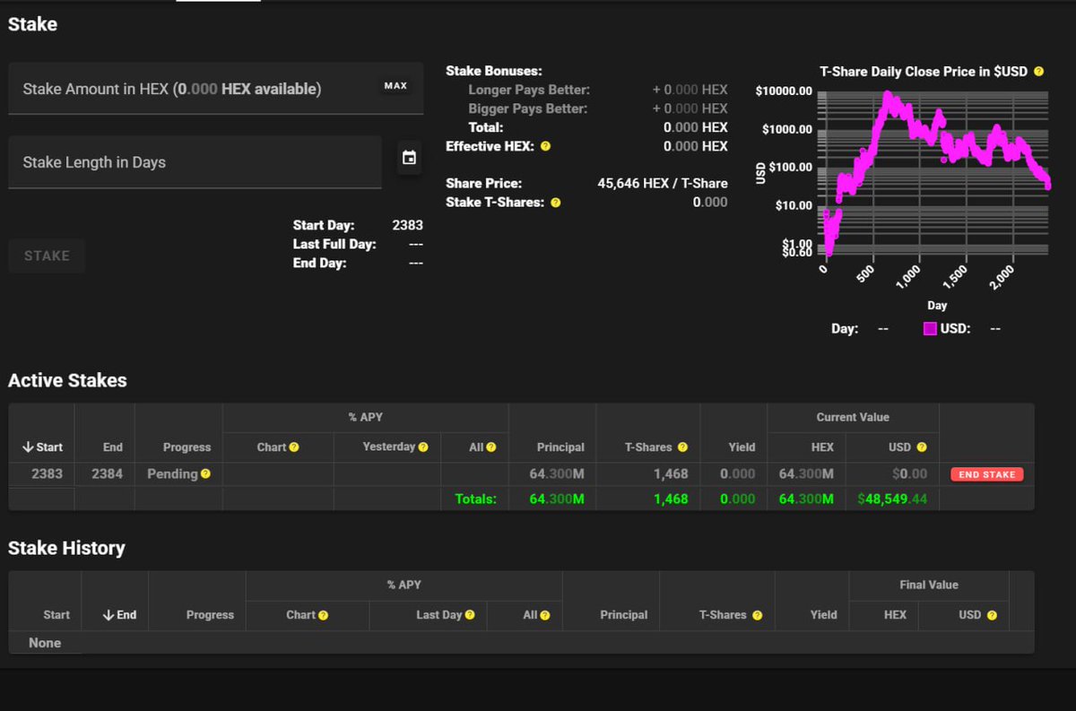
Task: Click the Longer Pays Better bonus label
Action: tap(528, 90)
